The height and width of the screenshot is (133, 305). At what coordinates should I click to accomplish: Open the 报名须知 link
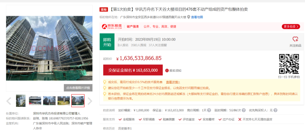pos(175,70)
